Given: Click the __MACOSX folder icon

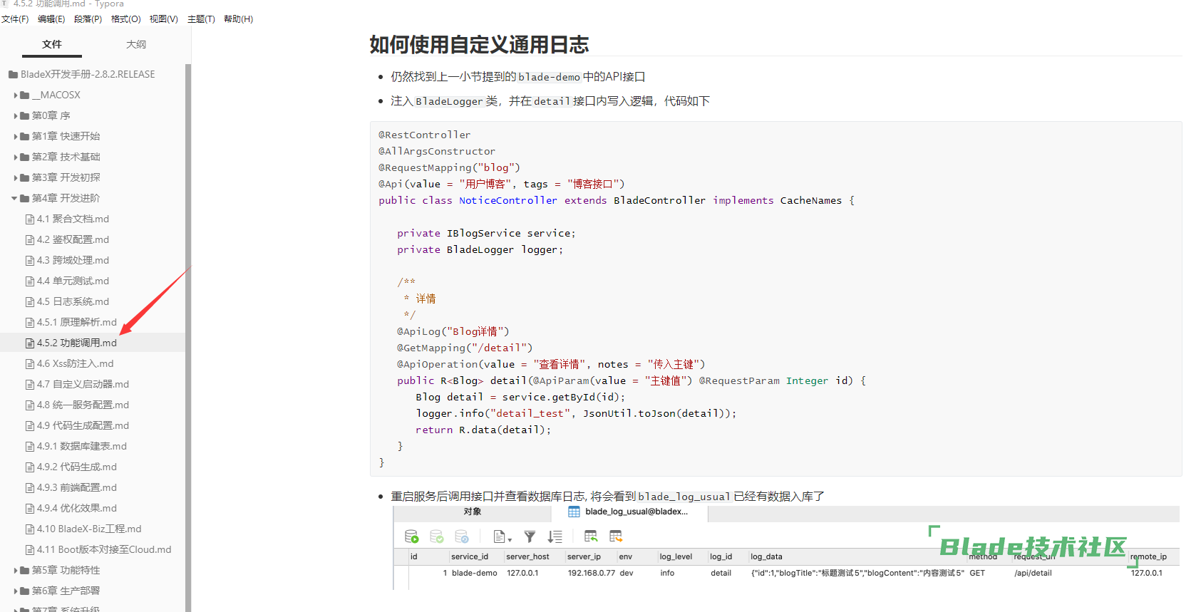Looking at the screenshot, I should pos(25,95).
